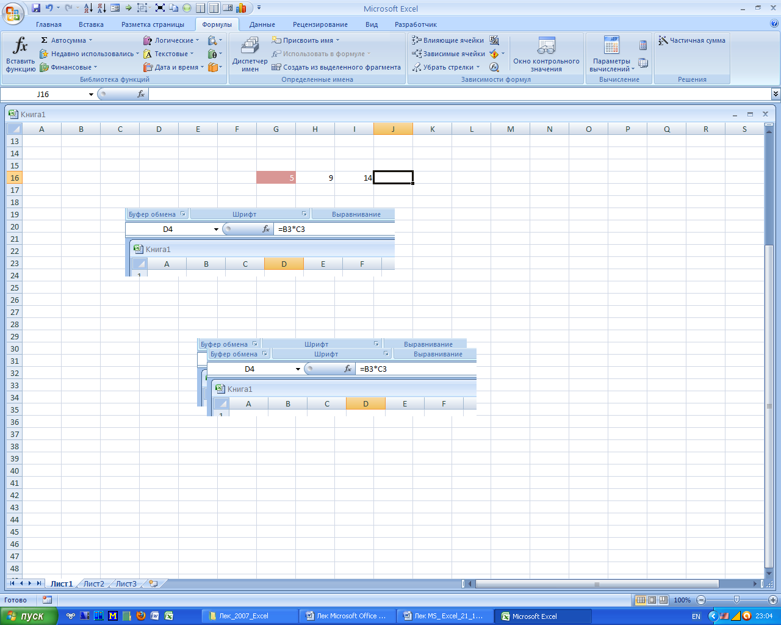
Task: Open the Вставка ribbon tab
Action: (91, 24)
